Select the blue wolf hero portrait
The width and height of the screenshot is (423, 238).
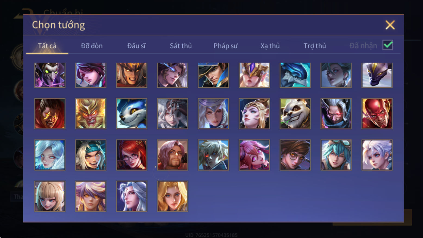point(132,114)
